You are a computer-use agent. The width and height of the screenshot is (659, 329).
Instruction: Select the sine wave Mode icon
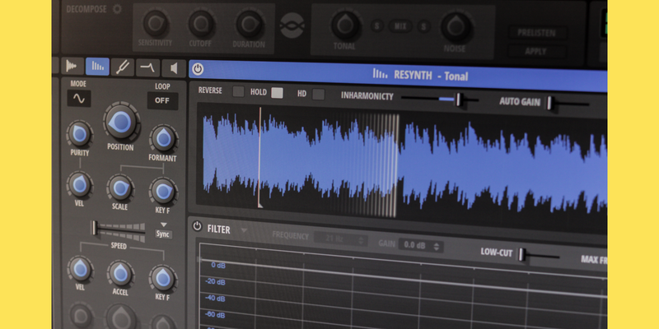[79, 100]
